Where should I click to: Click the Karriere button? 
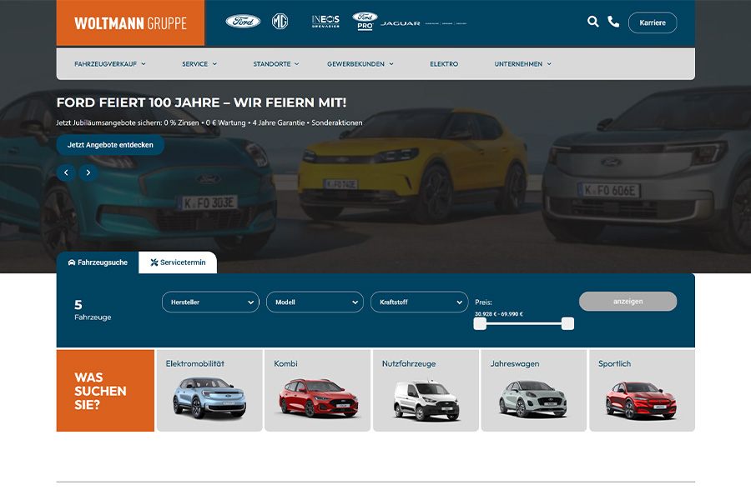click(652, 22)
